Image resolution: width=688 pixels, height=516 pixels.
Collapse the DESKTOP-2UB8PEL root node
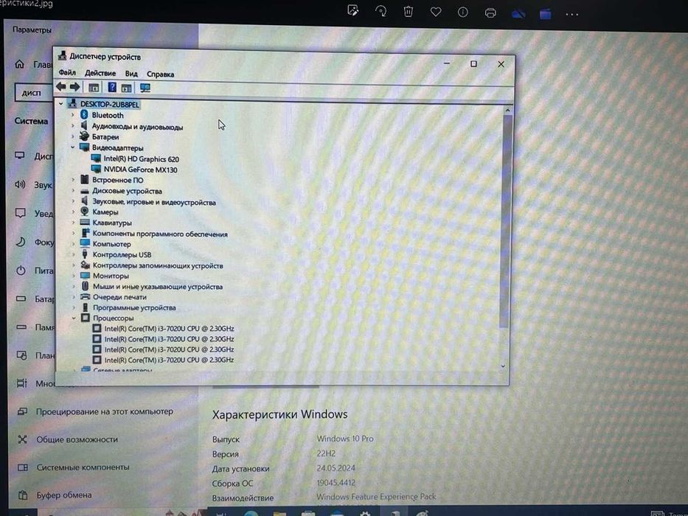pos(61,103)
